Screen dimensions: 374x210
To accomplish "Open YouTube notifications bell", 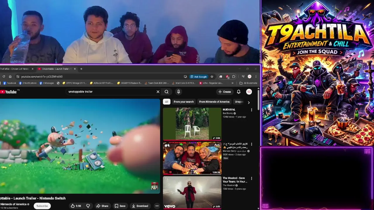I will (x=239, y=92).
